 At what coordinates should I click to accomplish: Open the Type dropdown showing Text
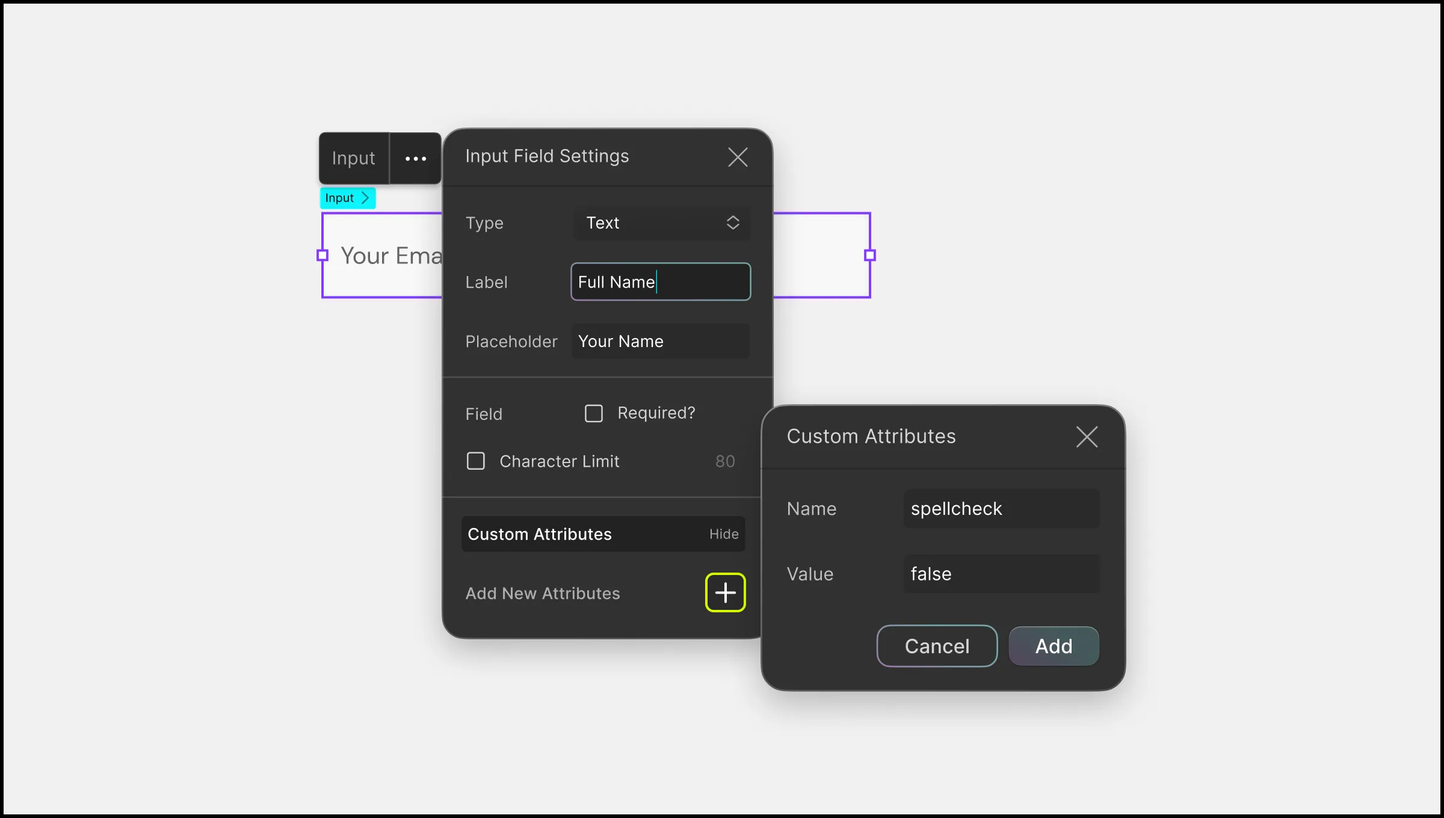pyautogui.click(x=661, y=223)
